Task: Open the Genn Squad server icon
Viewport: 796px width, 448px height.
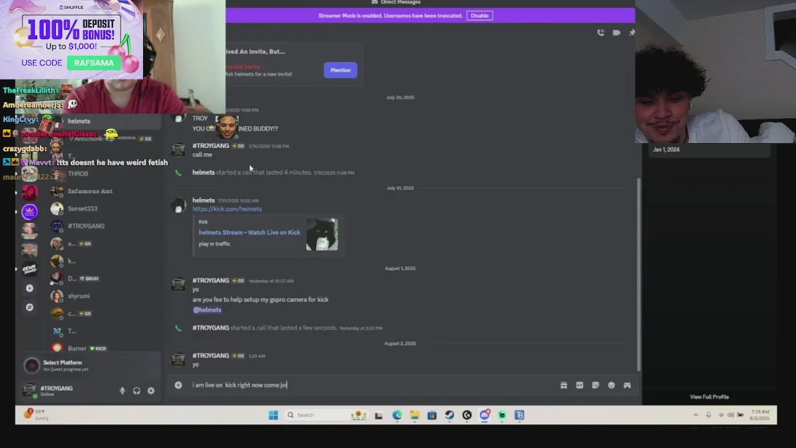Action: 29,269
